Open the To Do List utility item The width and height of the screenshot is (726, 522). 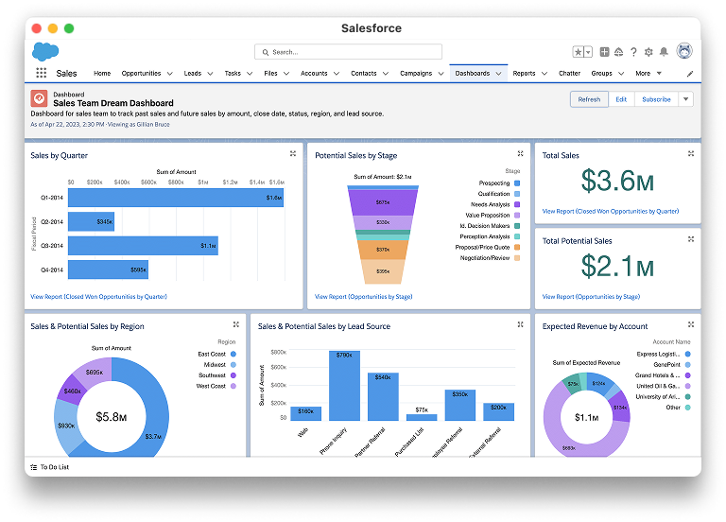pos(49,467)
